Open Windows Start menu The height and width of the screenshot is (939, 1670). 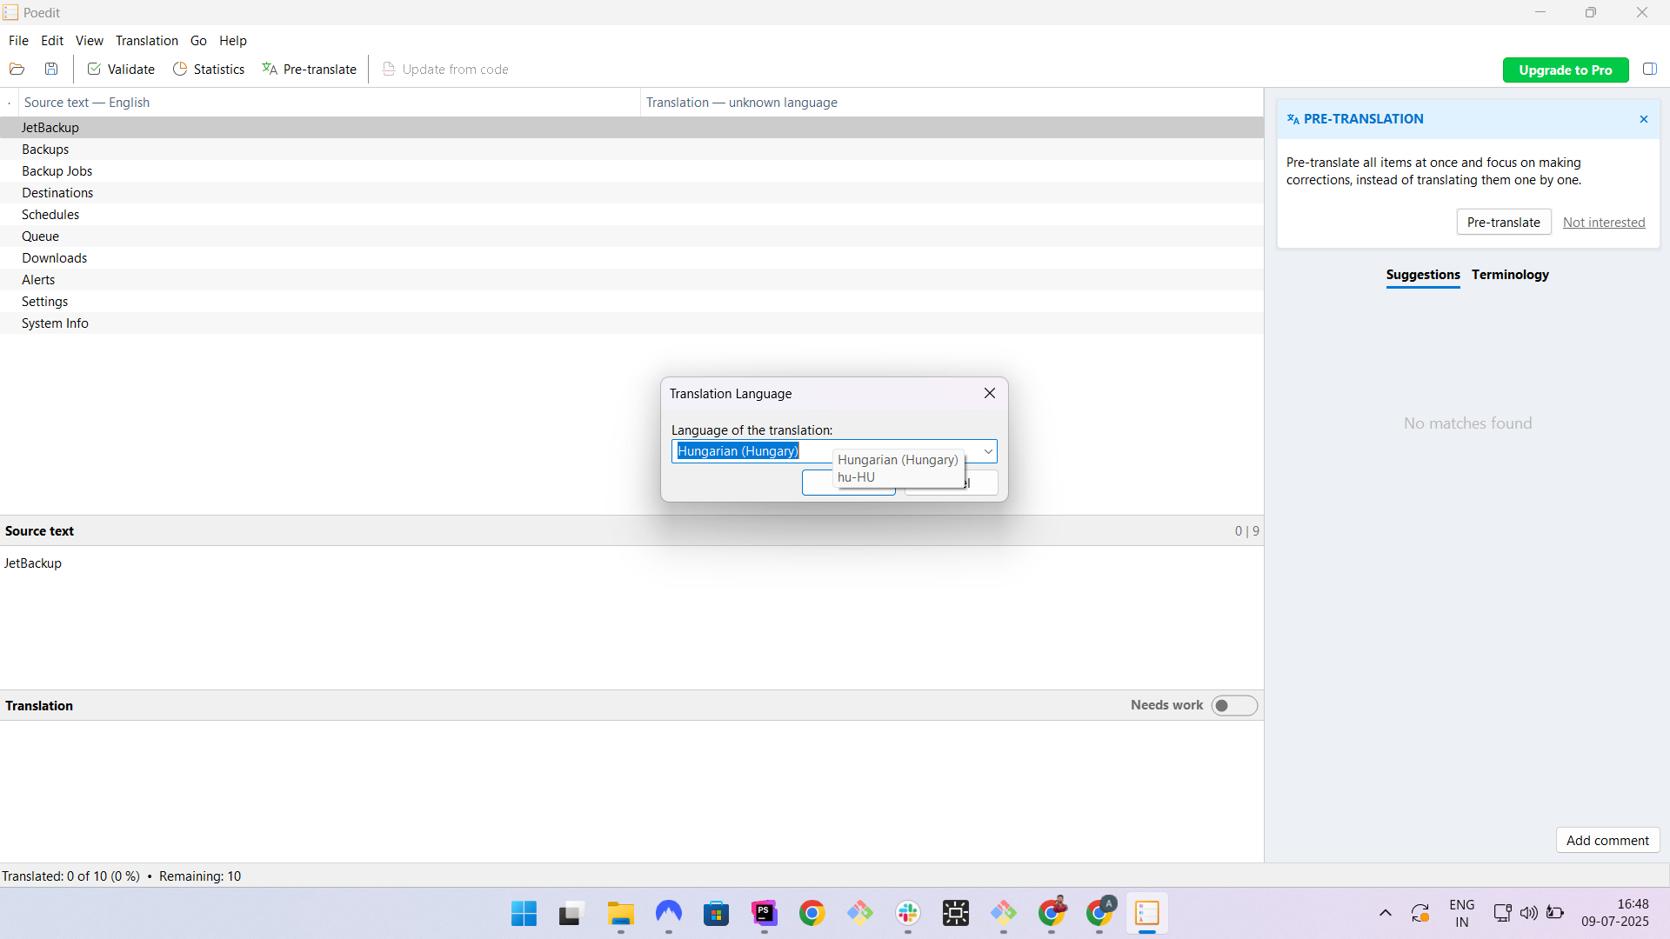pyautogui.click(x=524, y=914)
